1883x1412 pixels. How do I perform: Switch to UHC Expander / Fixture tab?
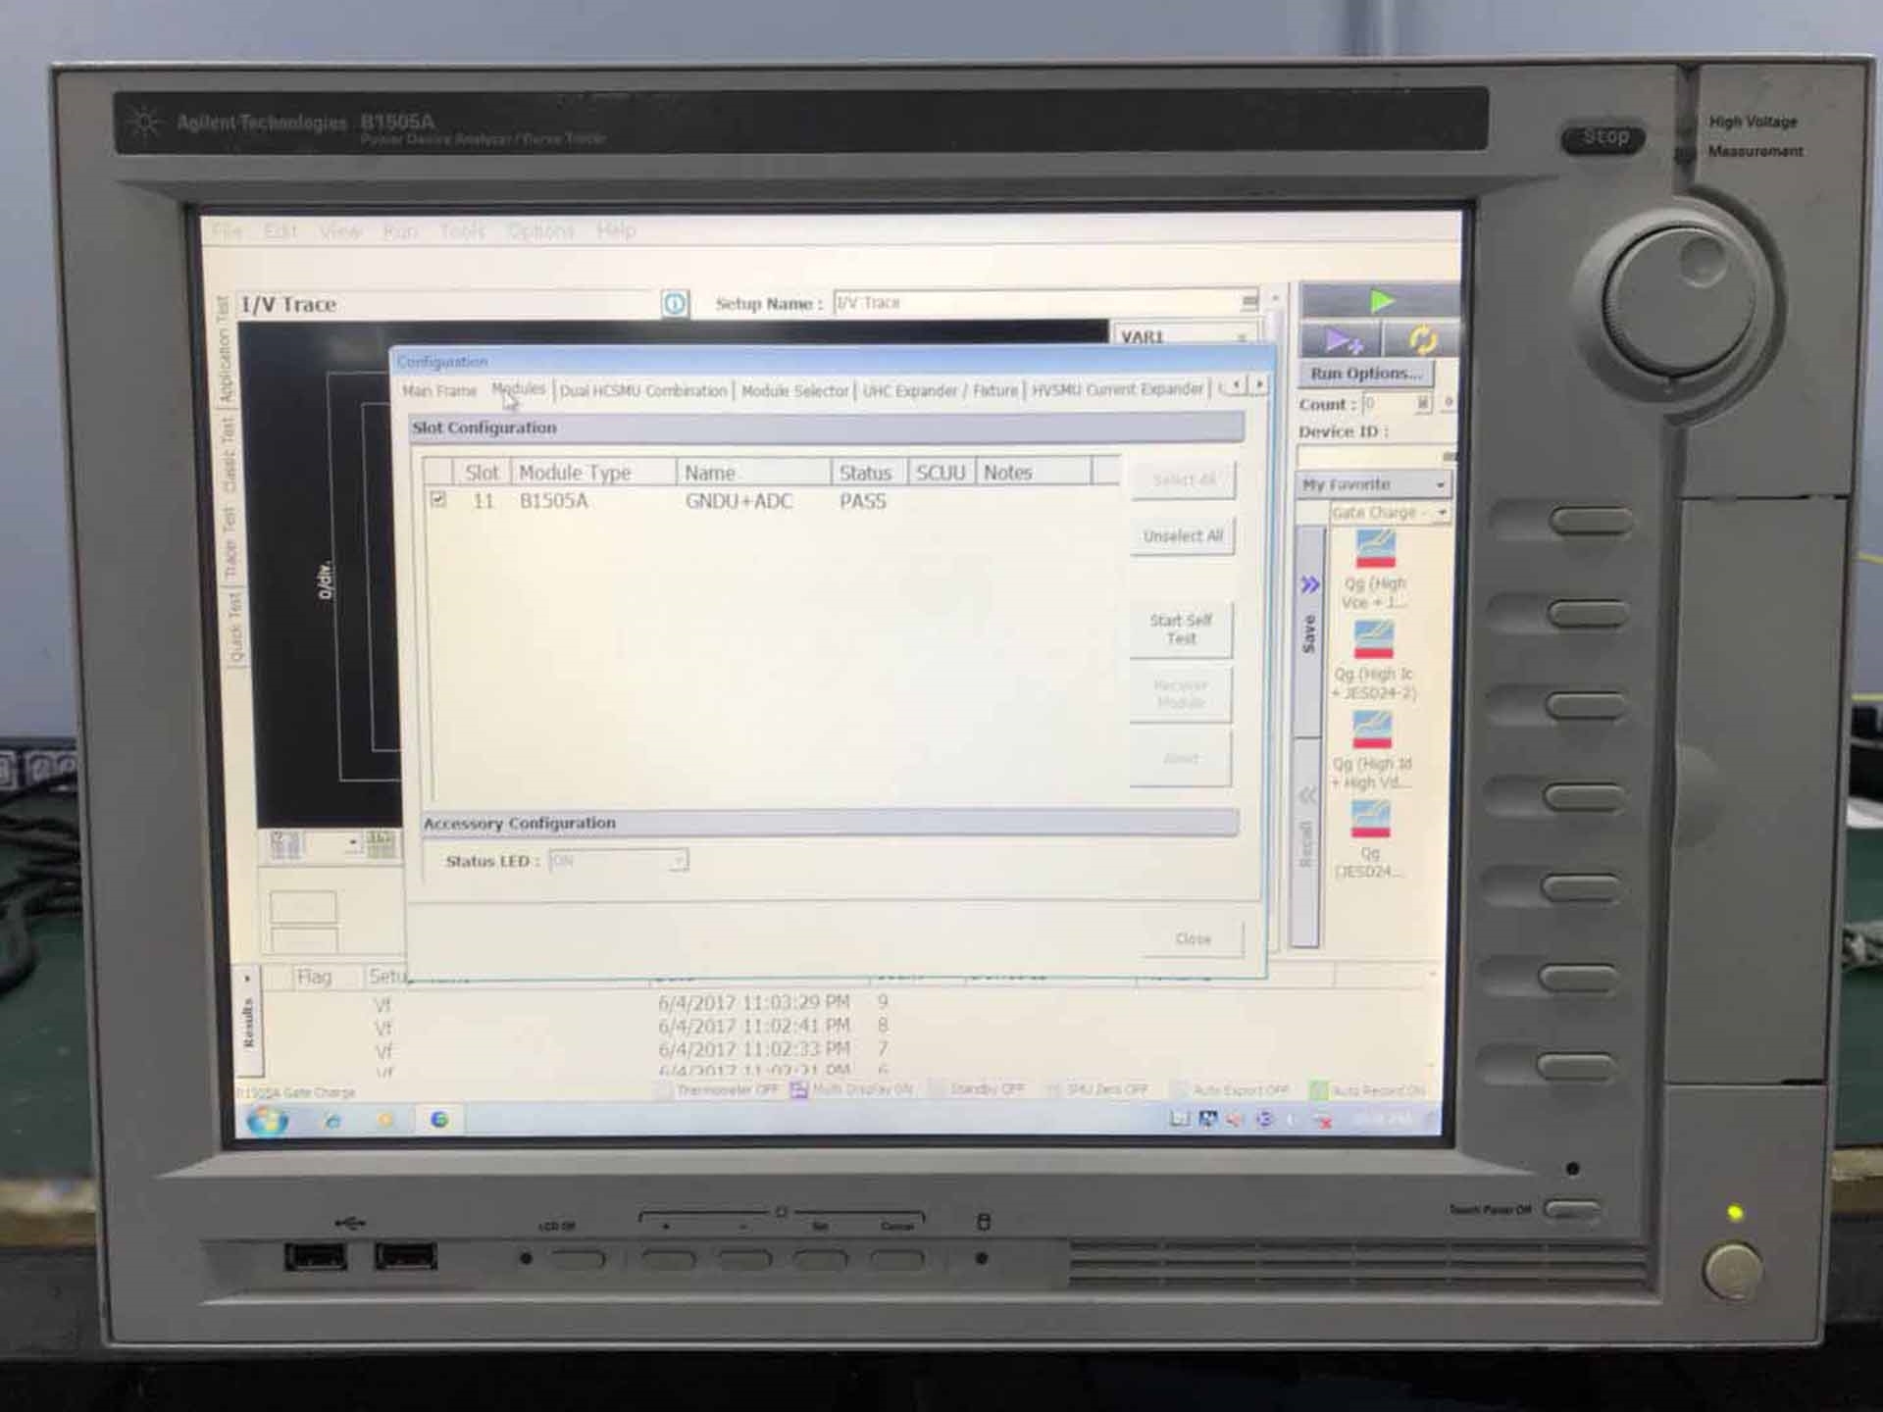940,390
